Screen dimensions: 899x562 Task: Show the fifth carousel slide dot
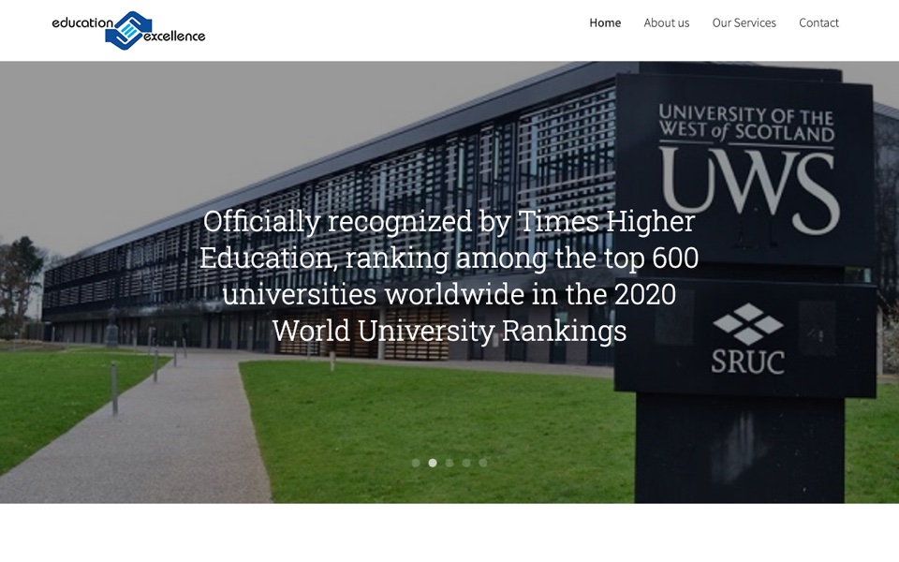pyautogui.click(x=483, y=463)
